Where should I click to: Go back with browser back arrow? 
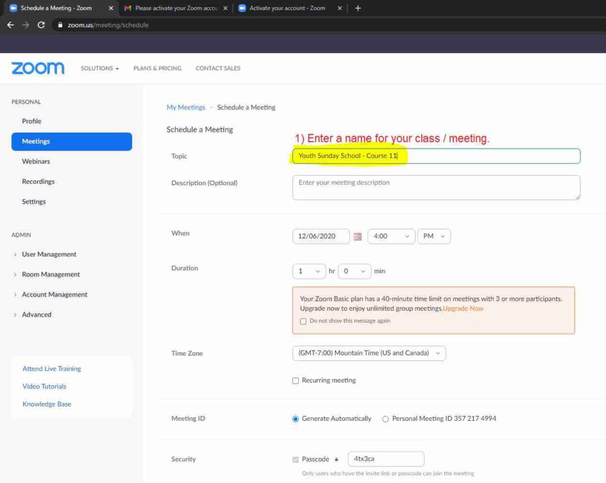coord(11,25)
